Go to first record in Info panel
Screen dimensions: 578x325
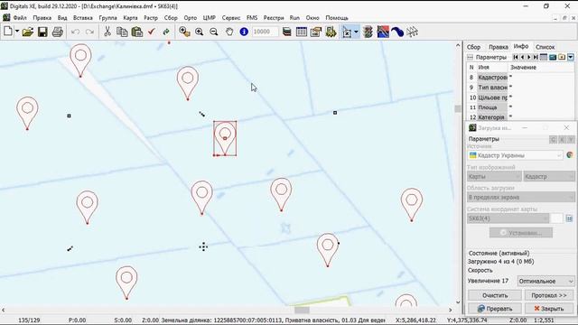coord(516,57)
